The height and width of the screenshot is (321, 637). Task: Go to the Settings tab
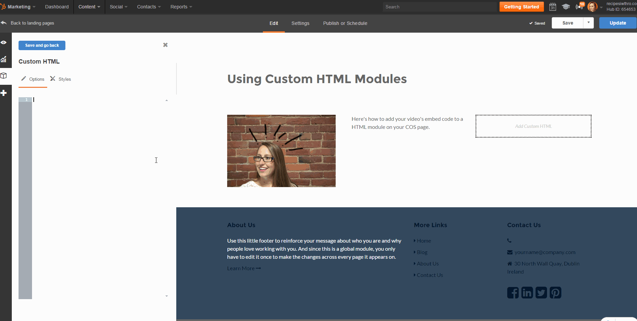[x=300, y=23]
